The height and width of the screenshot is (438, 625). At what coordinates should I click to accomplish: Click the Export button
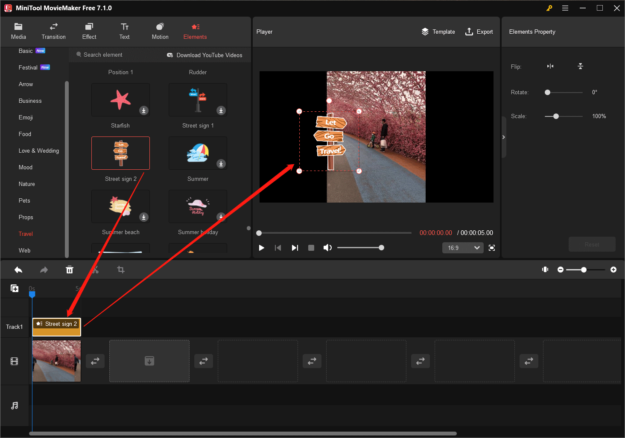(x=479, y=32)
